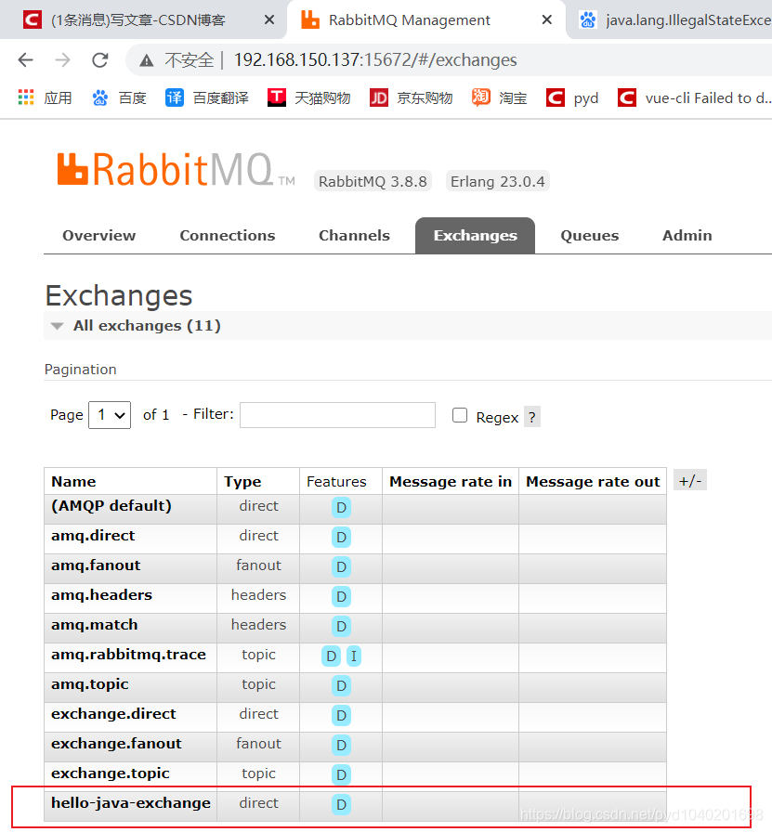Screen dimensions: 772x832
Task: Open the amq.topic exchange
Action: pos(90,684)
